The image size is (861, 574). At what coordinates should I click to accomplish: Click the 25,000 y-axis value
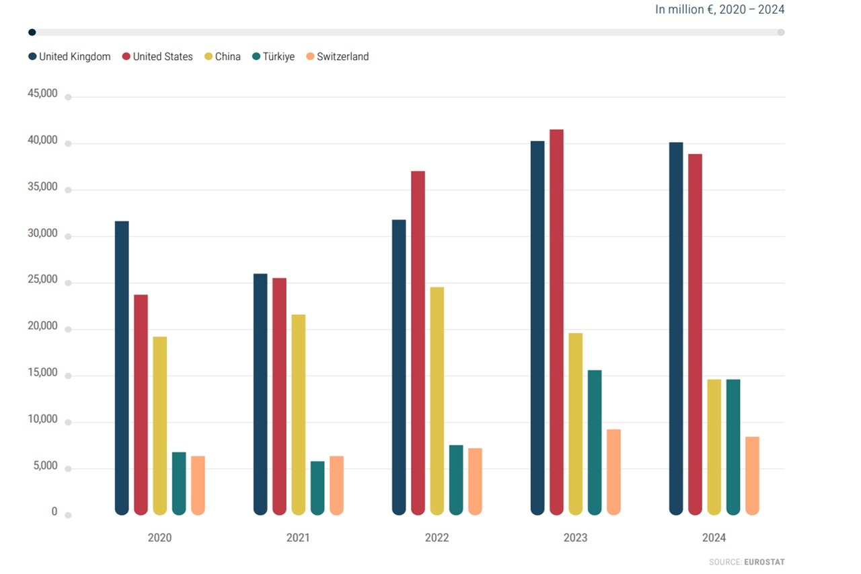click(x=43, y=279)
